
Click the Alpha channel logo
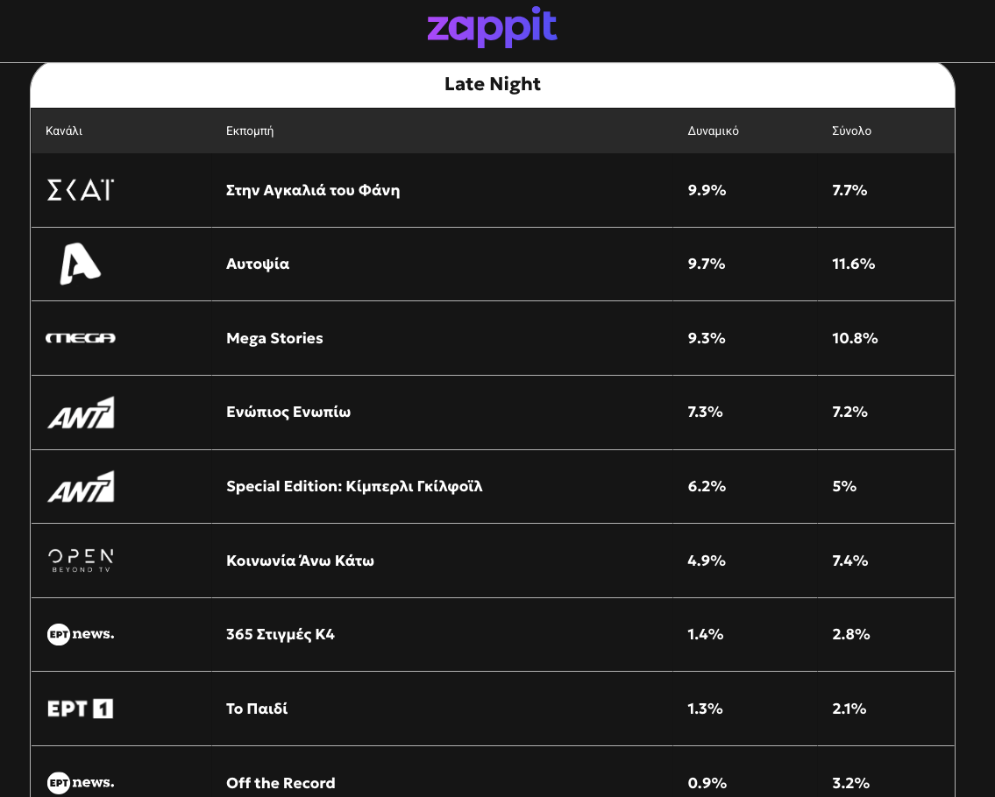(80, 264)
